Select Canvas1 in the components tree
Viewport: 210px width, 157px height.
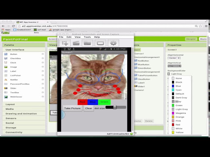pyautogui.click(x=139, y=54)
